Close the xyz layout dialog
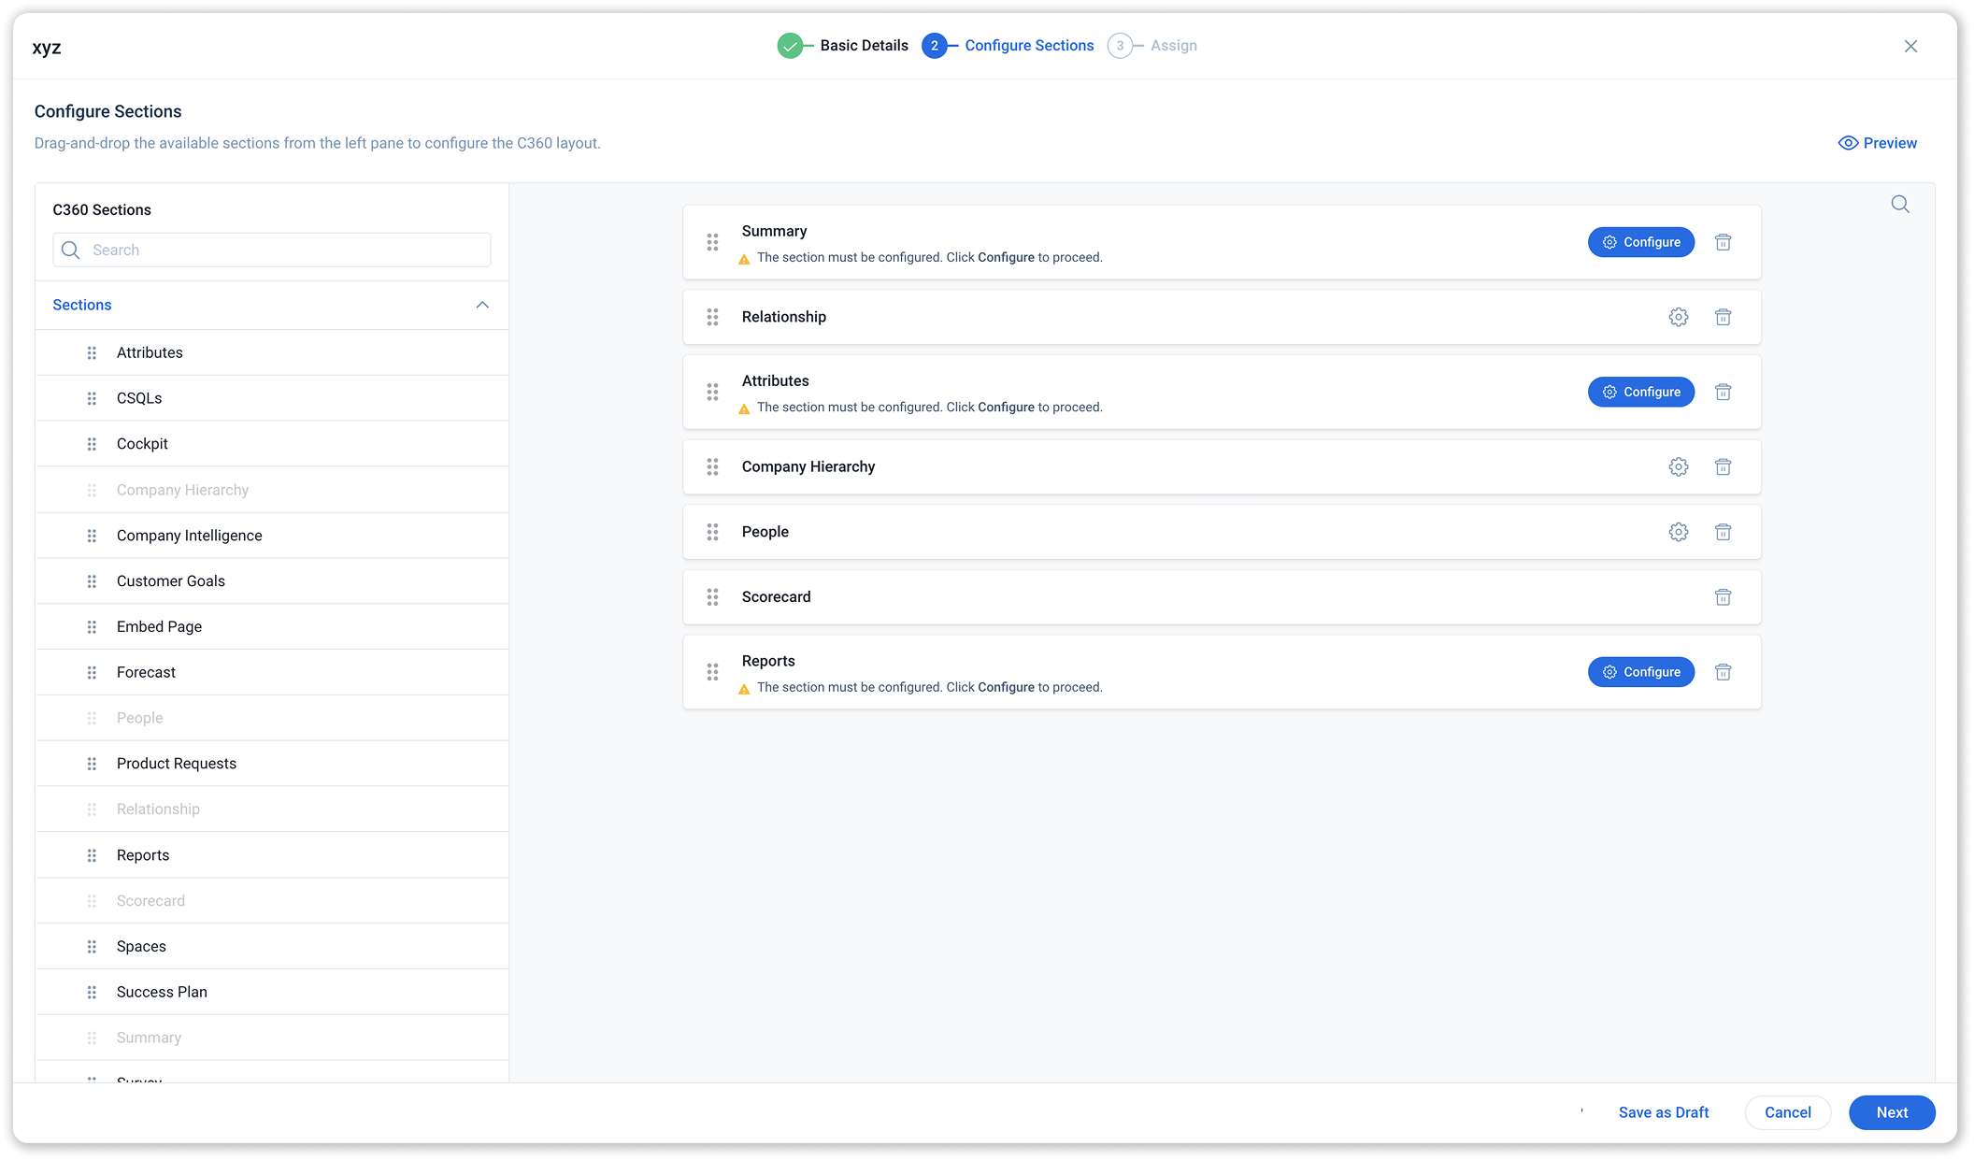 point(1910,46)
